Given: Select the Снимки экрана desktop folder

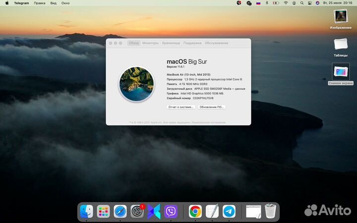Looking at the screenshot, I should click(341, 74).
